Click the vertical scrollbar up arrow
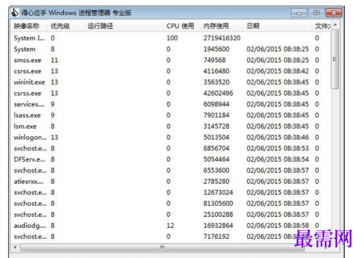The width and height of the screenshot is (364, 258). click(x=335, y=24)
